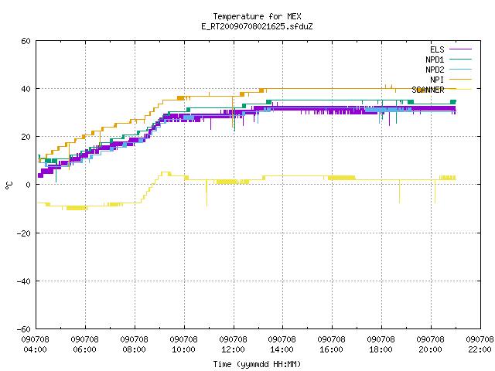This screenshot has height=371, width=495.
Task: Click the x-axis tick label 10:00
Action: pyautogui.click(x=183, y=349)
